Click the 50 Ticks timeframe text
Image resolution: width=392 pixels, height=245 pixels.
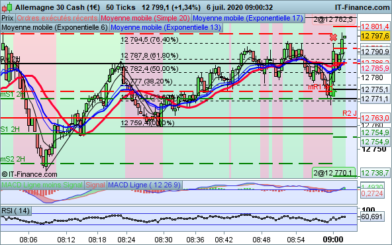click(x=121, y=7)
